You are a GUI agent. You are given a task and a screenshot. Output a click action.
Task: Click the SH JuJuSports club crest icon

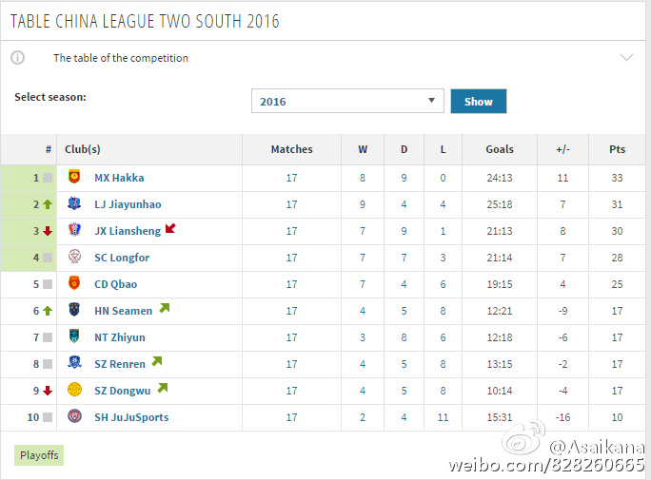tap(74, 416)
